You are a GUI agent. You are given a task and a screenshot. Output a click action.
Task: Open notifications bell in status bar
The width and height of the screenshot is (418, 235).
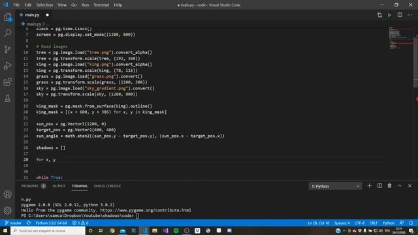pyautogui.click(x=411, y=223)
